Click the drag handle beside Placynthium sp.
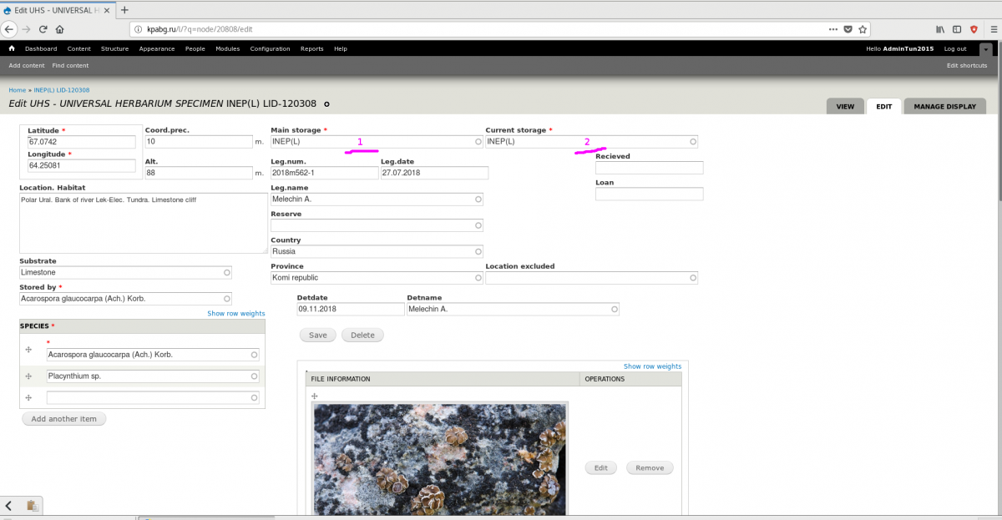Viewport: 1002px width, 520px height. coord(28,376)
